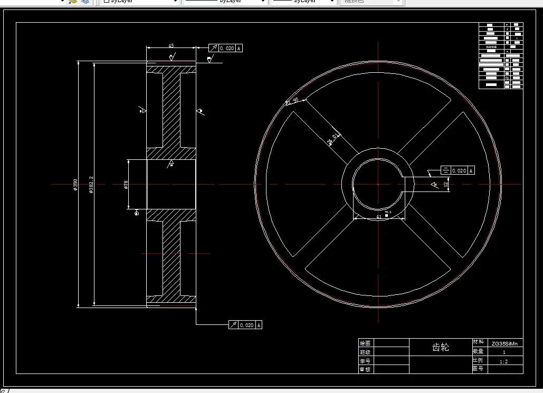
Task: Select the 材料 label in title block
Action: [x=478, y=342]
